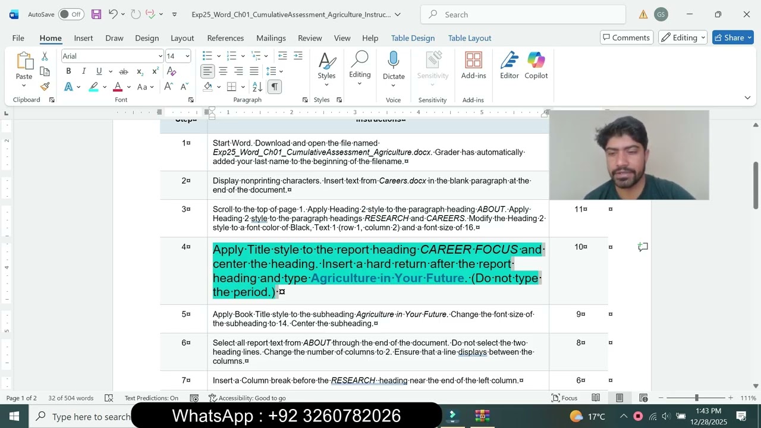This screenshot has width=761, height=428.
Task: Toggle AutoSave switch
Action: (71, 14)
